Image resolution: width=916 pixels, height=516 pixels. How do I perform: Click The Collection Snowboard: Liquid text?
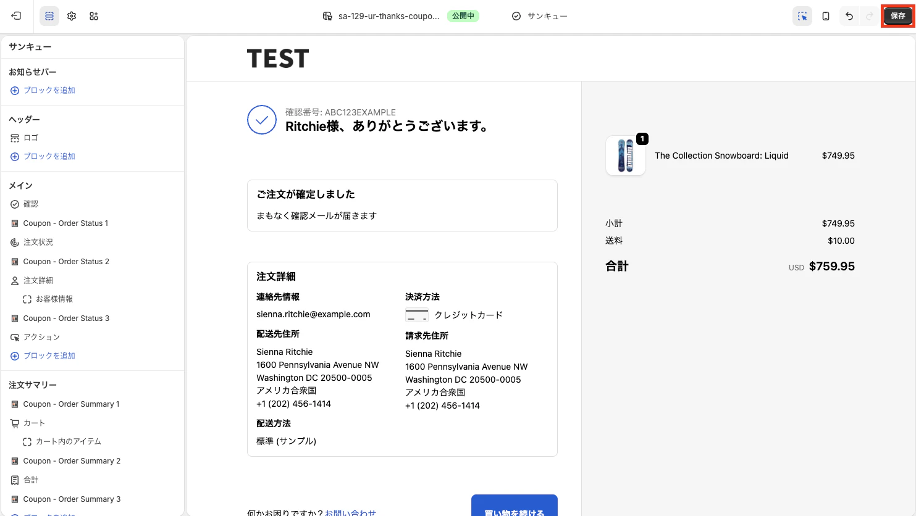tap(721, 156)
